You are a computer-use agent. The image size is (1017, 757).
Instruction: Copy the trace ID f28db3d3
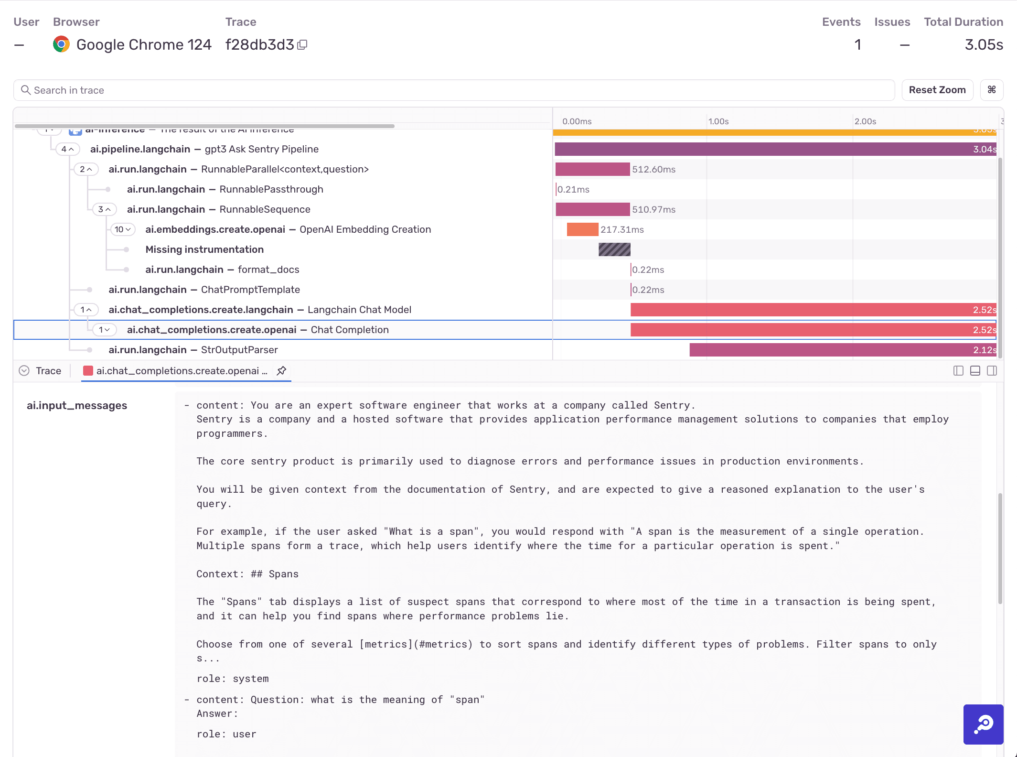point(303,44)
